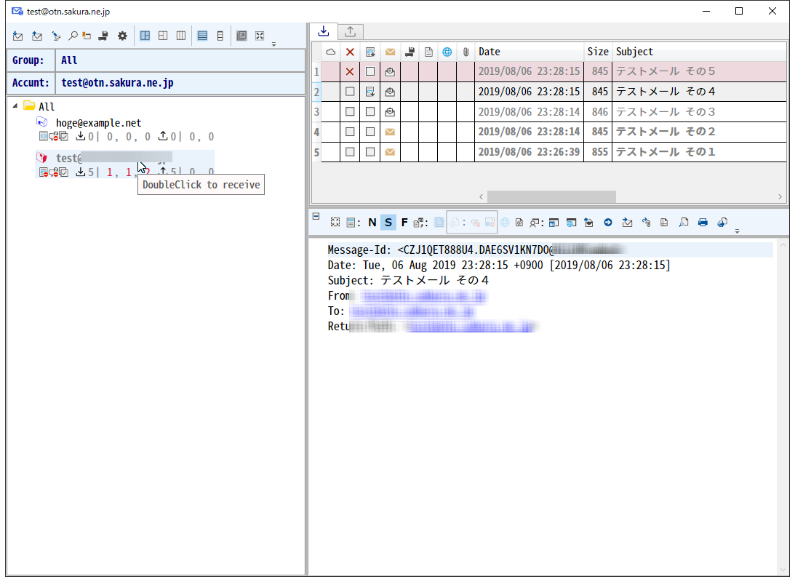Image resolution: width=795 pixels, height=582 pixels.
Task: Click the dashed-square select icon in preview toolbar
Action: pyautogui.click(x=335, y=223)
